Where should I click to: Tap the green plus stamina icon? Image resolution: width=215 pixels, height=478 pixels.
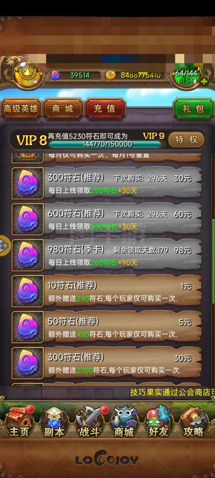pos(204,81)
